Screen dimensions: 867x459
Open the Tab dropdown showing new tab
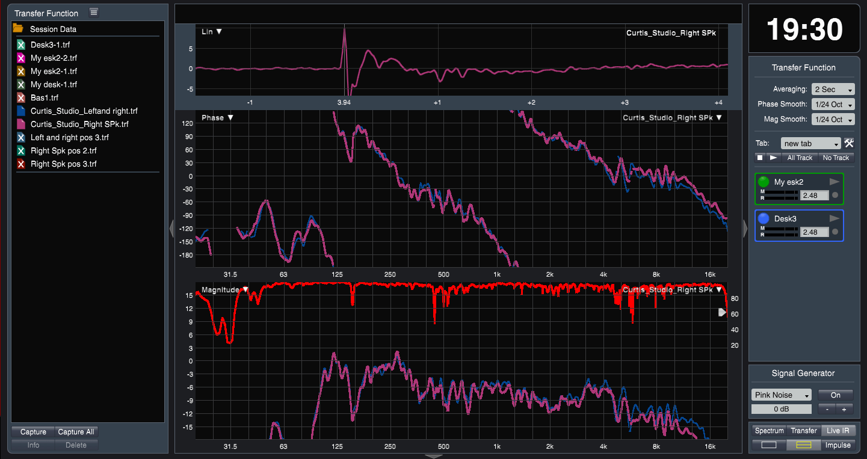[x=810, y=144]
